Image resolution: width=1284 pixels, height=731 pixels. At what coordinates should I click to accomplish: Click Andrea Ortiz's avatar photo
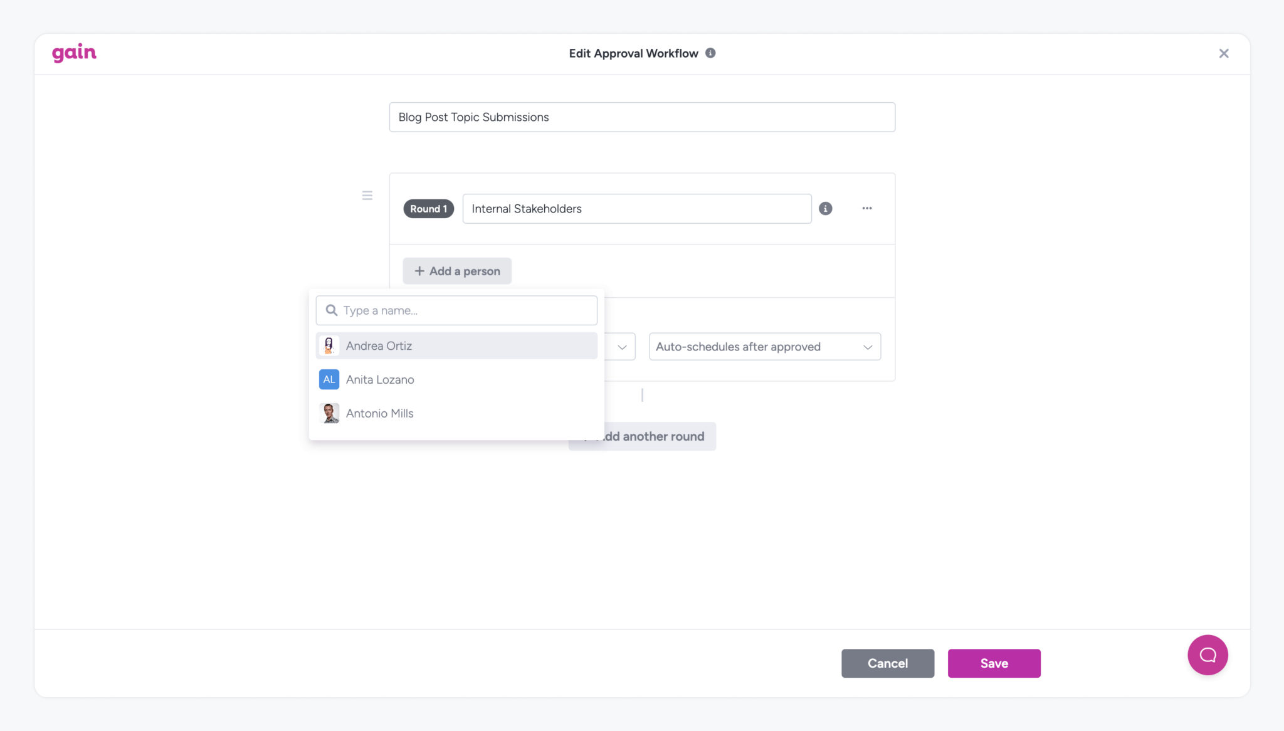(329, 345)
